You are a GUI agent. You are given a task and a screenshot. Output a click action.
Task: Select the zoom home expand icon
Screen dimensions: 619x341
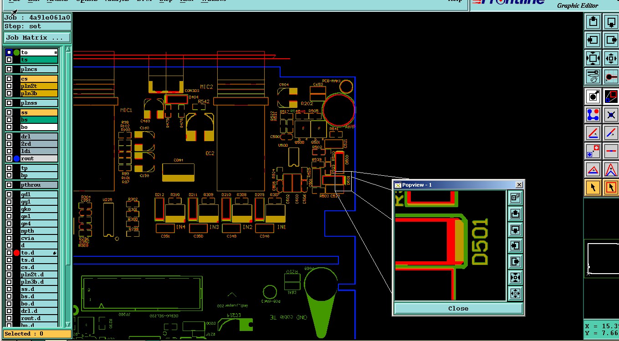click(x=593, y=58)
